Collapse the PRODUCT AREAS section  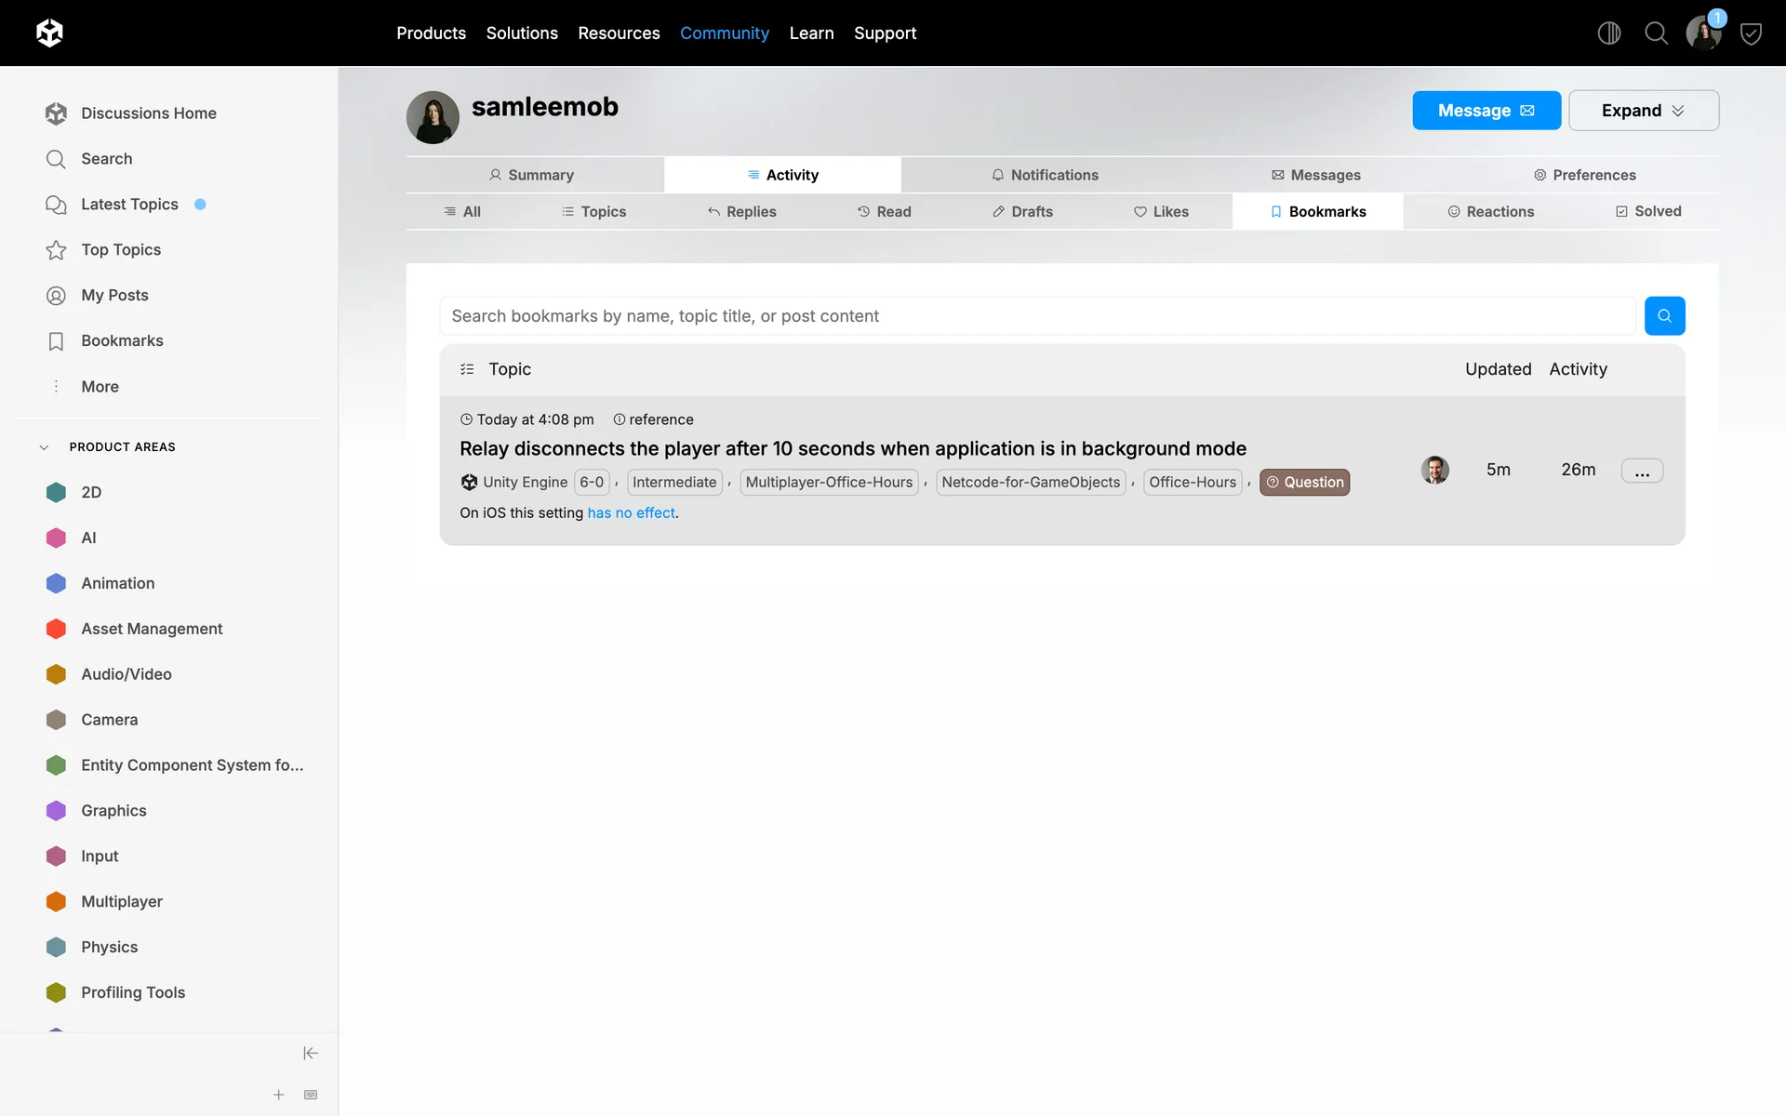44,447
